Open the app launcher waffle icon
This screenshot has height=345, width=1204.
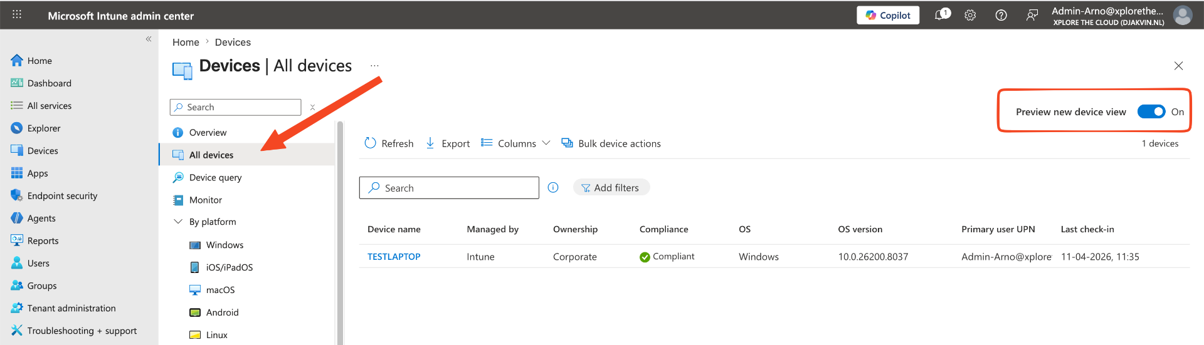pos(17,15)
